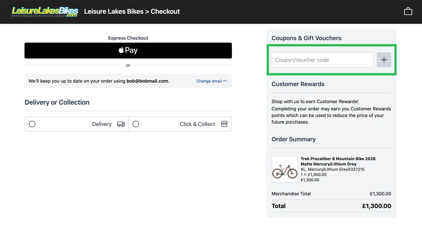Click the undo arrow beside Change email
This screenshot has width=422, height=237.
(x=226, y=81)
